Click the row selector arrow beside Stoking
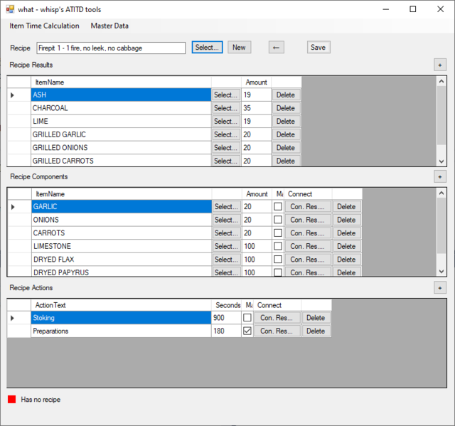The height and width of the screenshot is (426, 455). pos(12,318)
